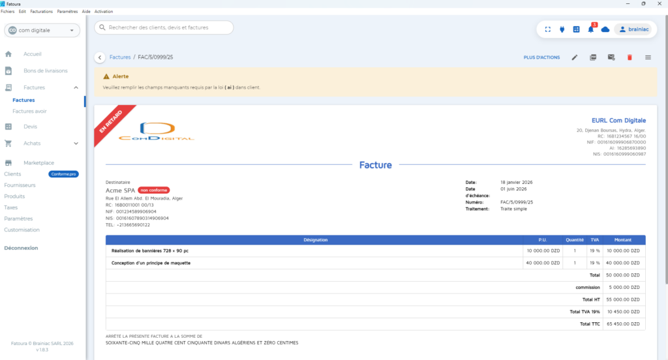
Task: Open Devis in sidebar
Action: click(30, 127)
